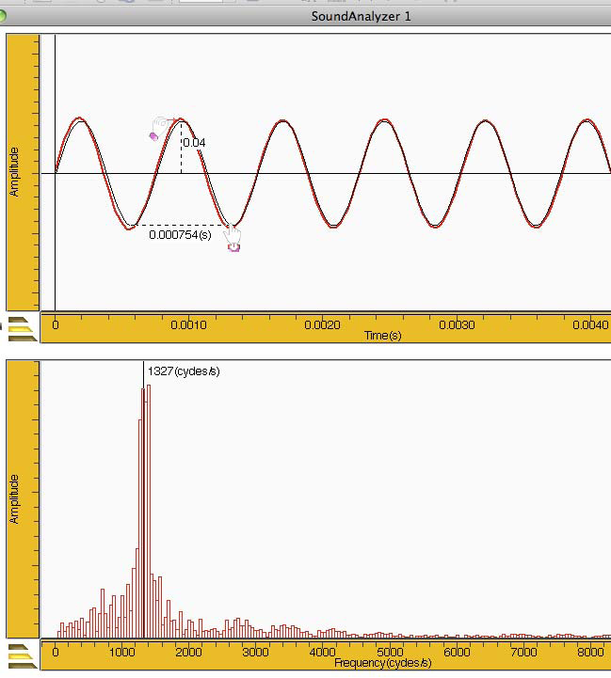
Task: Click the horizontal dashed period measurement line
Action: pyautogui.click(x=184, y=226)
